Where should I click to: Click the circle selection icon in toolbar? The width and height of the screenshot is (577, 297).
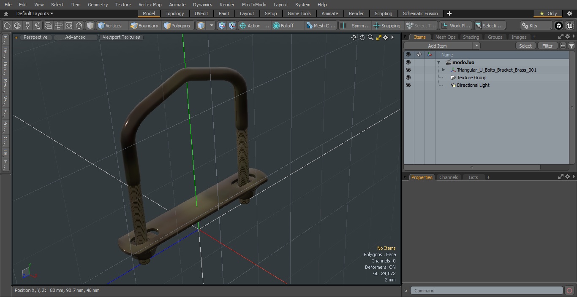[7, 26]
